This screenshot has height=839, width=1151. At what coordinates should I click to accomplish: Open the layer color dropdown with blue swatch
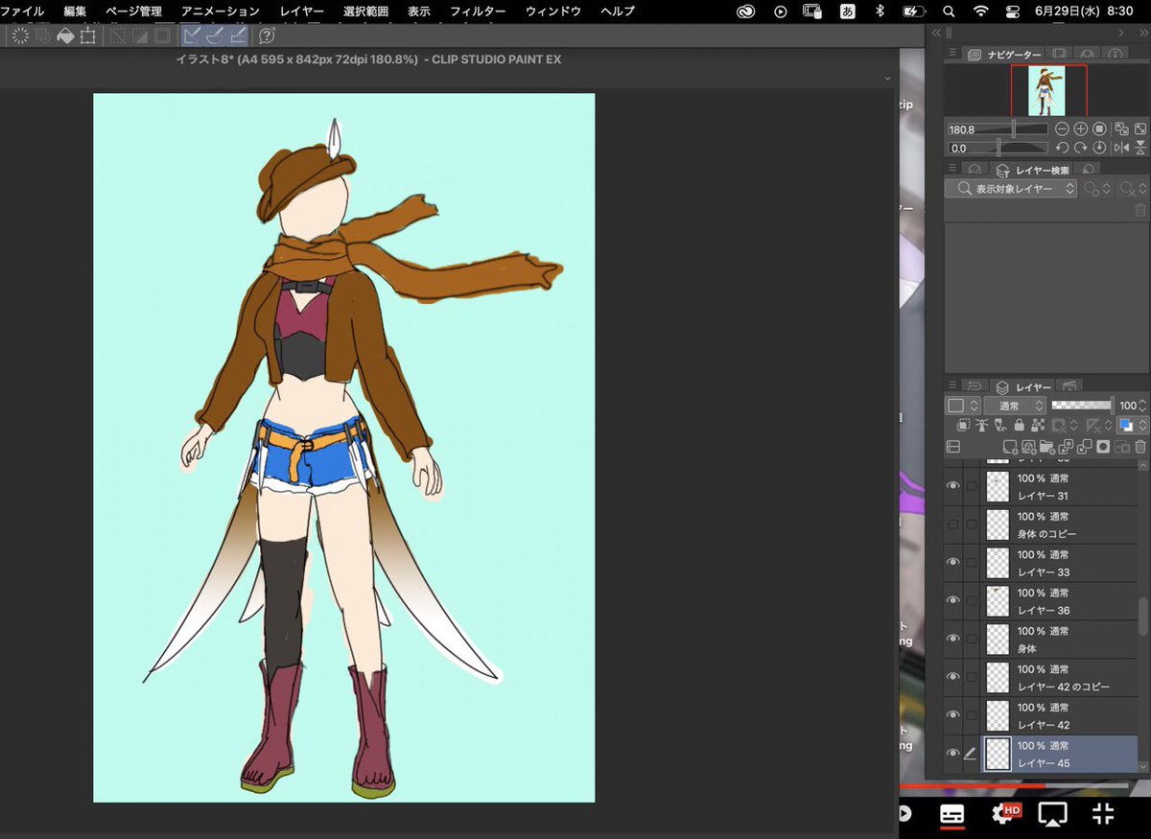click(x=1130, y=425)
